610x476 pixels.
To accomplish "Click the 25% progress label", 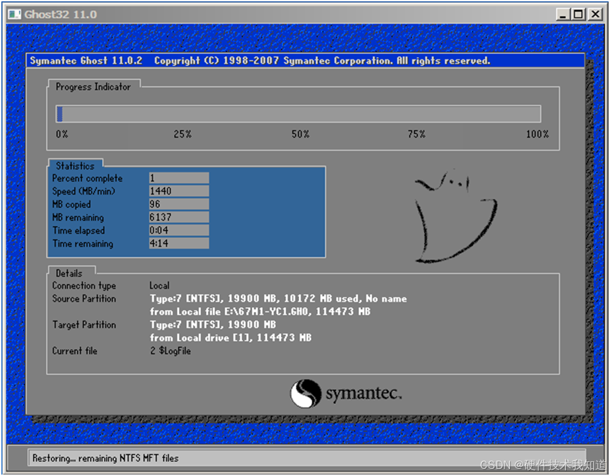I will point(182,135).
